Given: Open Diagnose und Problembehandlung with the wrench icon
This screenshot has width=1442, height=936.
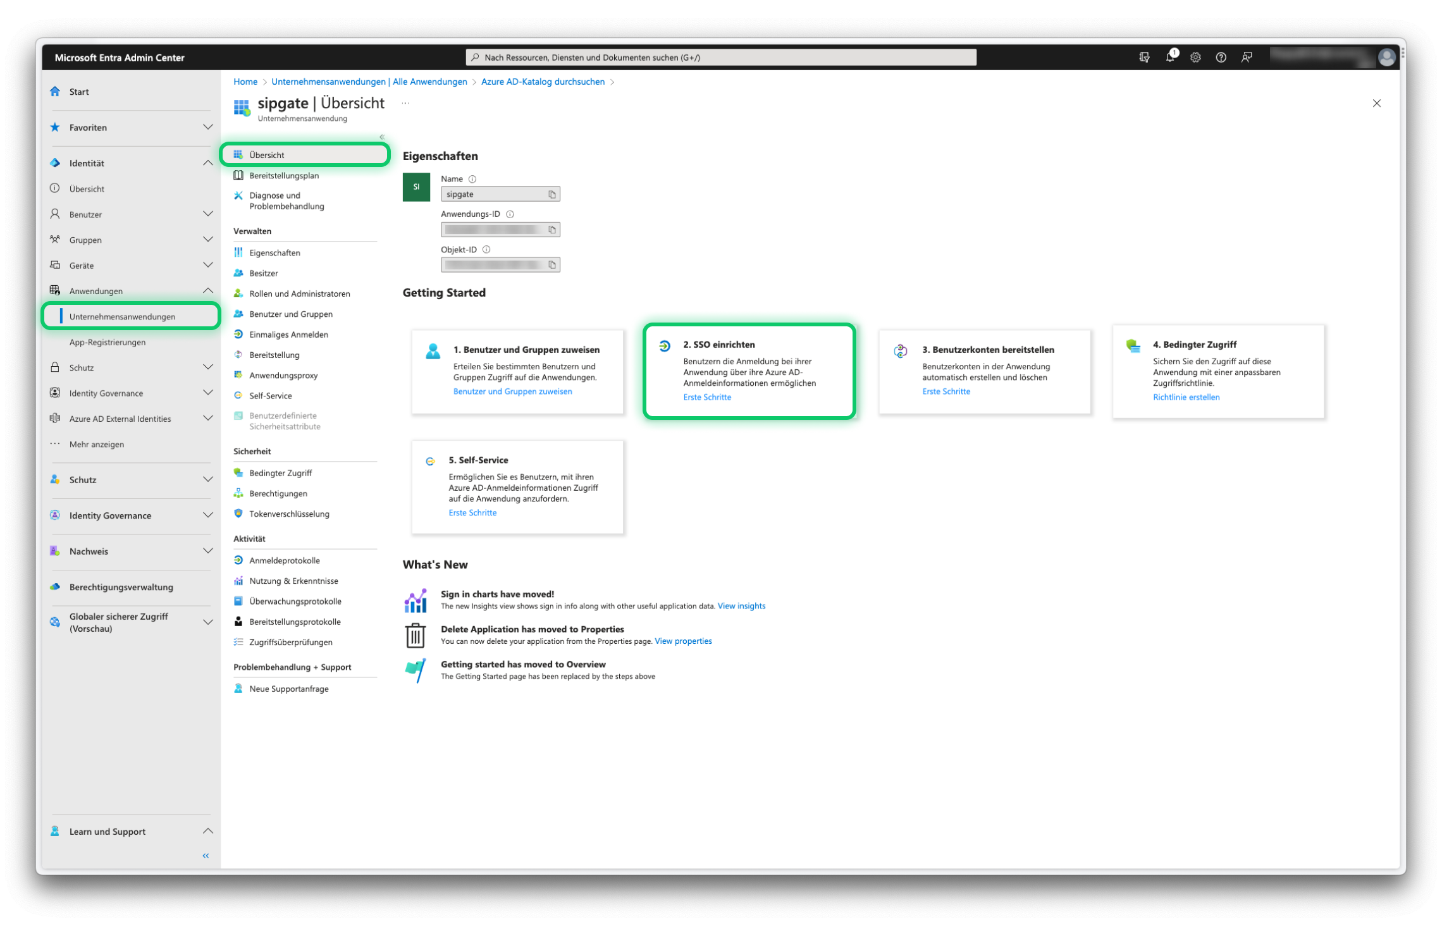Looking at the screenshot, I should coord(238,196).
